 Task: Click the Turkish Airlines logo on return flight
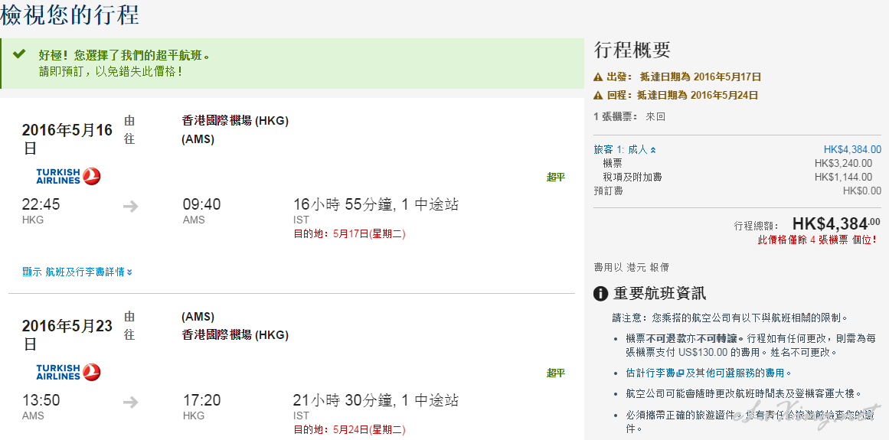tap(68, 372)
